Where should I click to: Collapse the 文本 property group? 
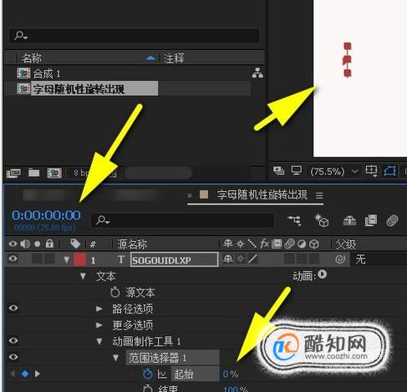[83, 276]
